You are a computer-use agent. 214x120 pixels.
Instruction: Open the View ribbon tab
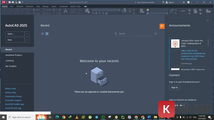38,6
